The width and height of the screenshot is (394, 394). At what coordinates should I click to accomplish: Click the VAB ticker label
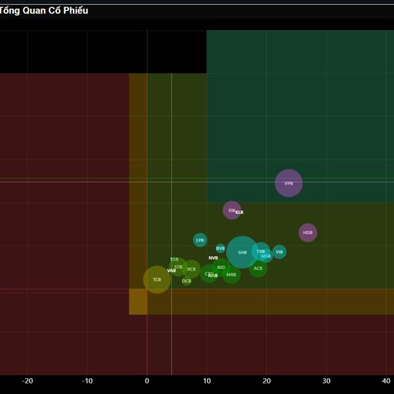(x=171, y=271)
